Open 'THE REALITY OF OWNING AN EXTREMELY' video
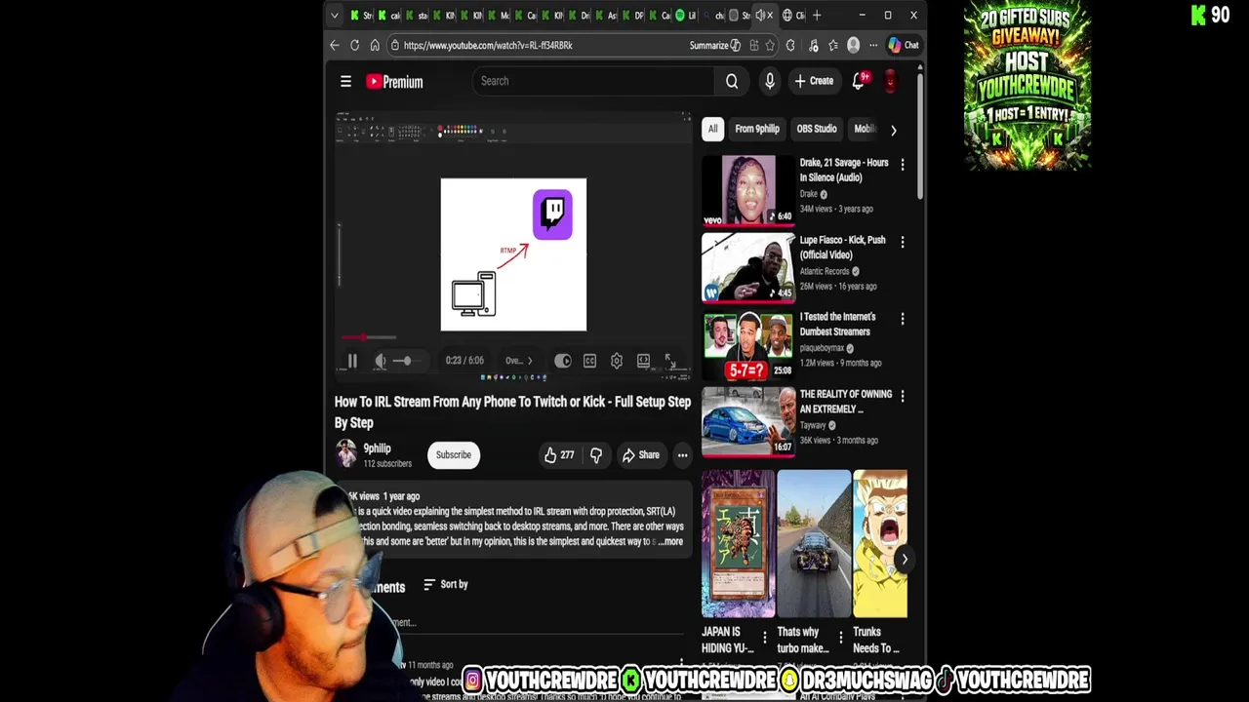The height and width of the screenshot is (702, 1249). point(845,402)
